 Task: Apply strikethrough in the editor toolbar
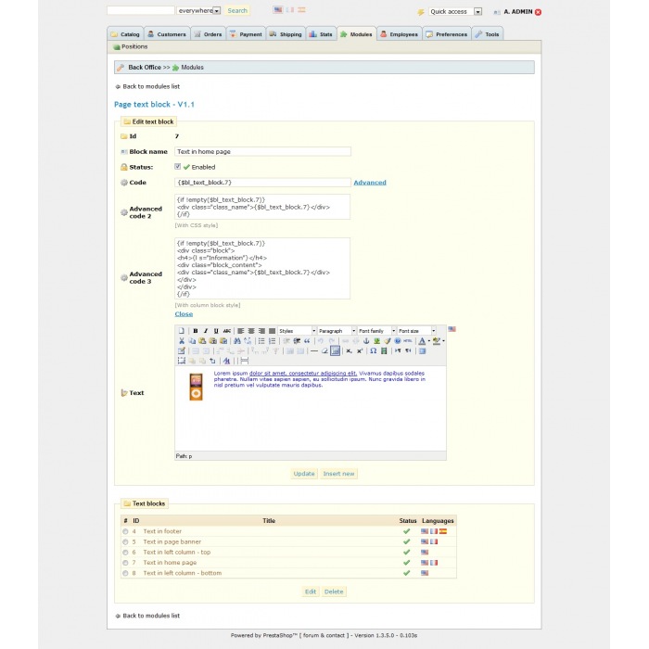(227, 331)
